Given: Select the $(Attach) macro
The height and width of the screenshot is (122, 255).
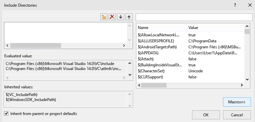Looking at the screenshot, I should [x=190, y=59].
